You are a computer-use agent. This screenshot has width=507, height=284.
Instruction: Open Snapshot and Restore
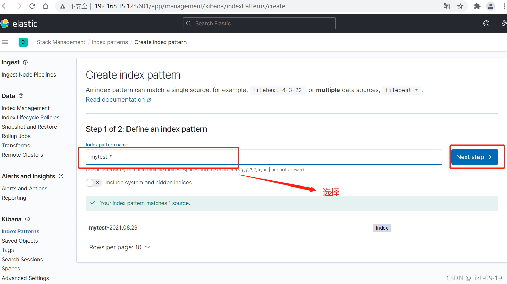29,127
